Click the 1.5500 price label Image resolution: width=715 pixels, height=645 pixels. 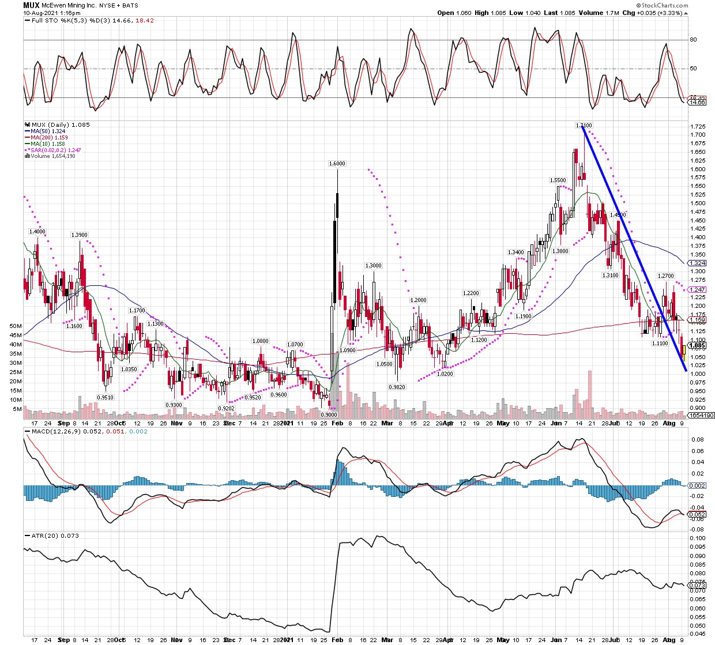click(x=558, y=180)
